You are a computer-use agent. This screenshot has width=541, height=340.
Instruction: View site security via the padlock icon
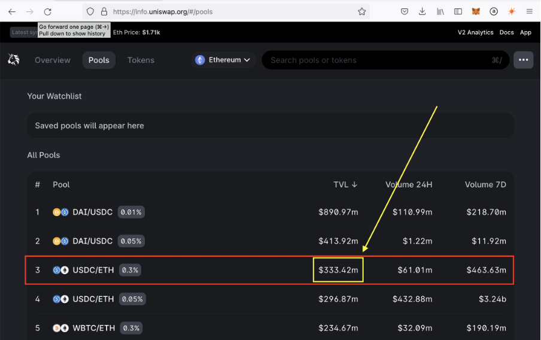[x=104, y=12]
